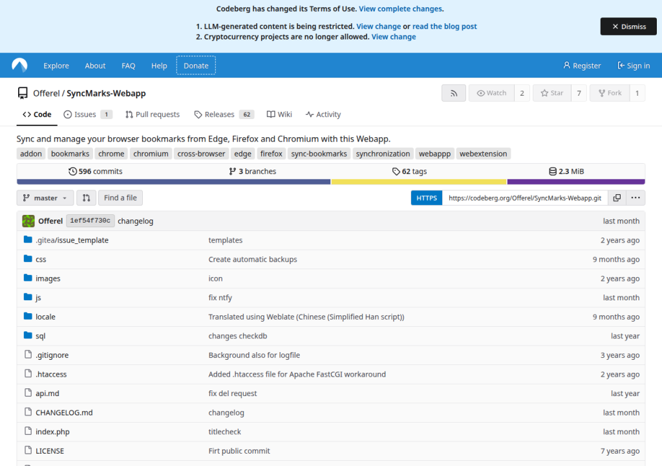
Task: Click the blue segment of the language bar
Action: 173,182
